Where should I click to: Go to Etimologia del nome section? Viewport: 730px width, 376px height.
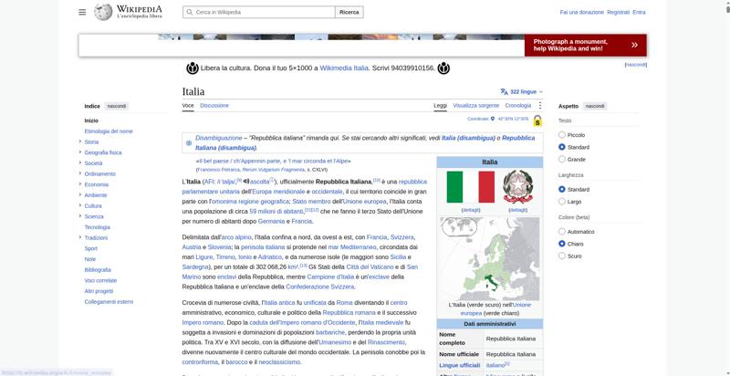click(109, 131)
